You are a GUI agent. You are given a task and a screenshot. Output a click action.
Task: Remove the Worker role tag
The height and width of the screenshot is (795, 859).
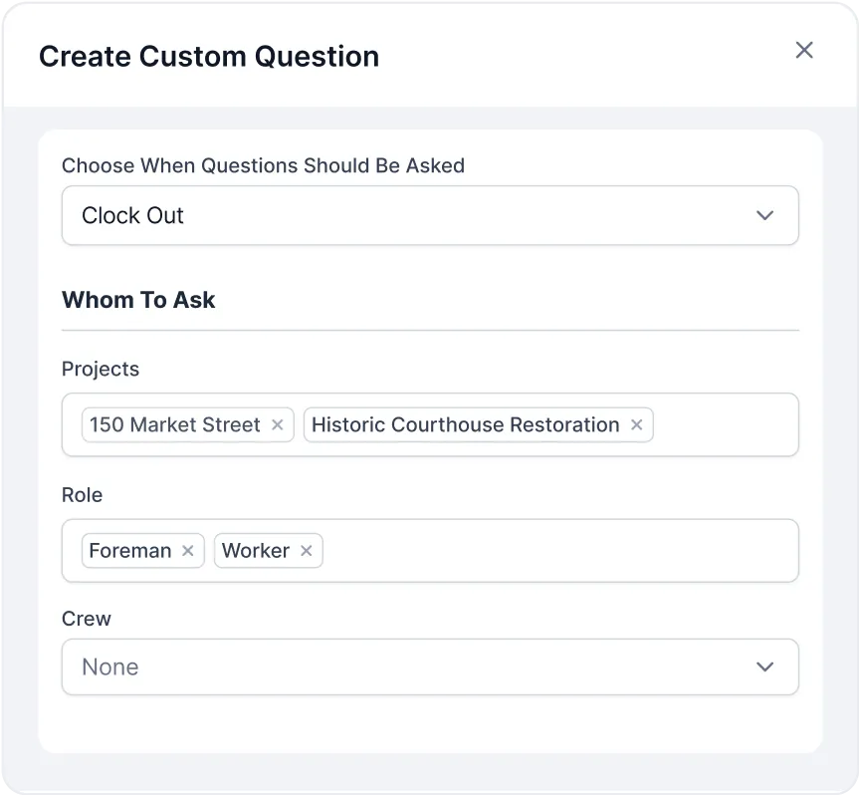pos(307,551)
